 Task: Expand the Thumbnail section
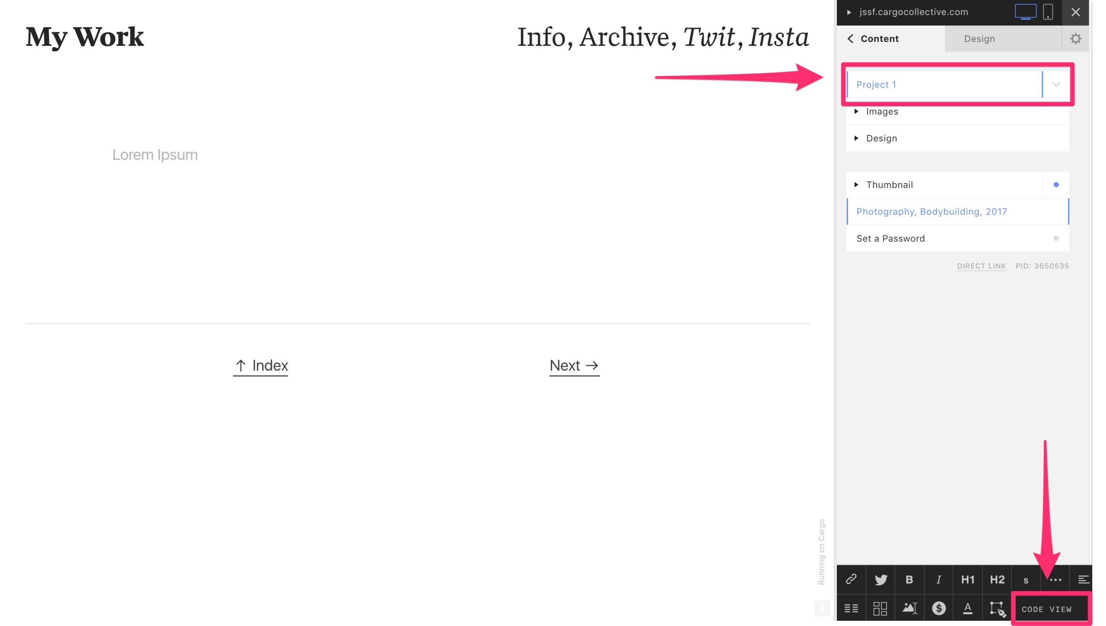tap(889, 185)
